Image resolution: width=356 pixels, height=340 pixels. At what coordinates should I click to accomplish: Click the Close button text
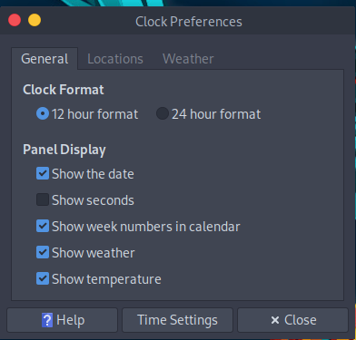(x=301, y=320)
